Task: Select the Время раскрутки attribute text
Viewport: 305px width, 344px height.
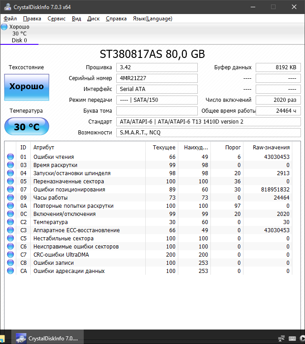Action: [x=55, y=165]
